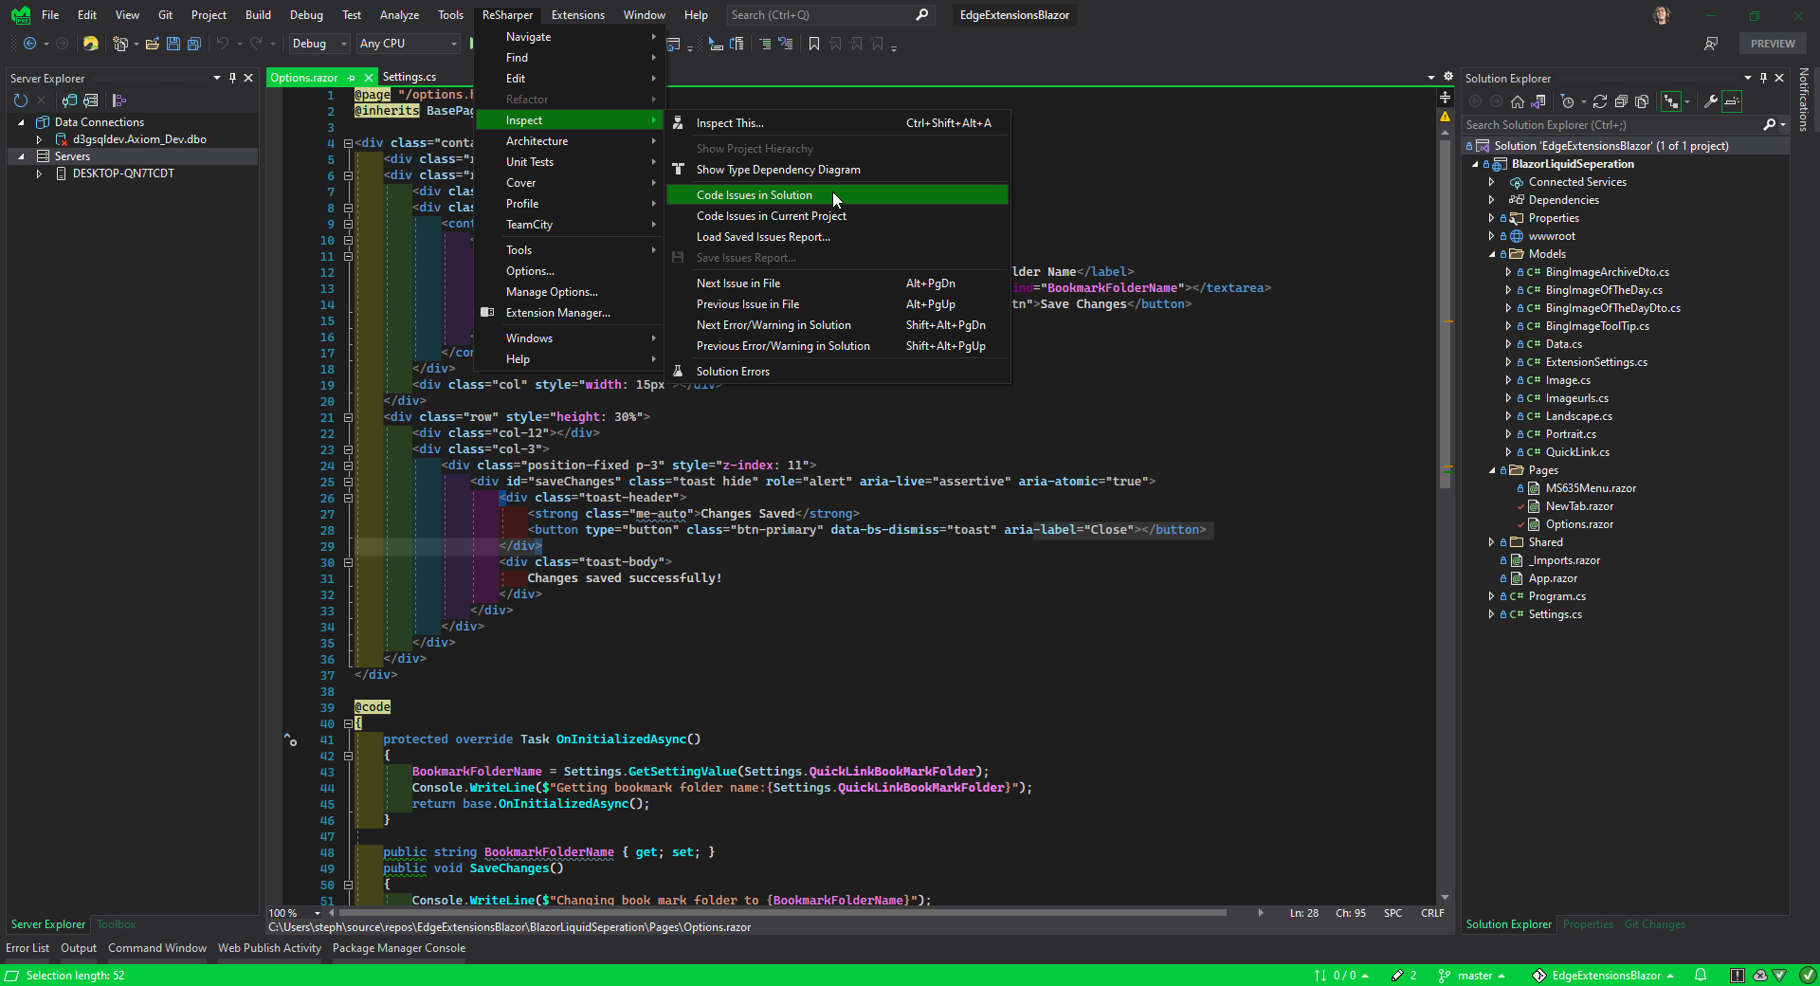
Task: Click Collapse All in Solution Explorer
Action: (x=1621, y=101)
